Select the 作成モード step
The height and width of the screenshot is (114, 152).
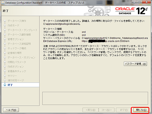13,25
